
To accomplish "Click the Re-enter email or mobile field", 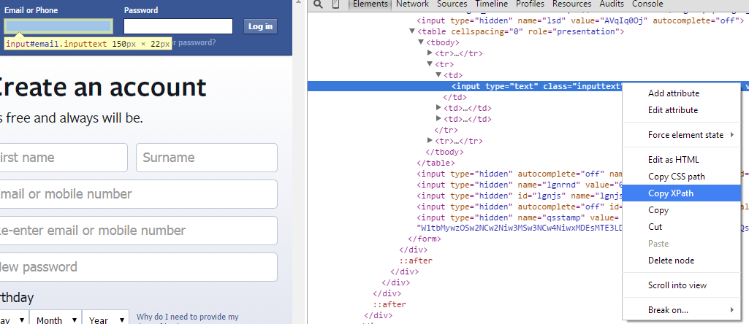I will point(139,231).
